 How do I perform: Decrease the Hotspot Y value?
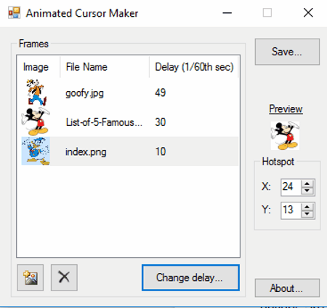pyautogui.click(x=307, y=214)
